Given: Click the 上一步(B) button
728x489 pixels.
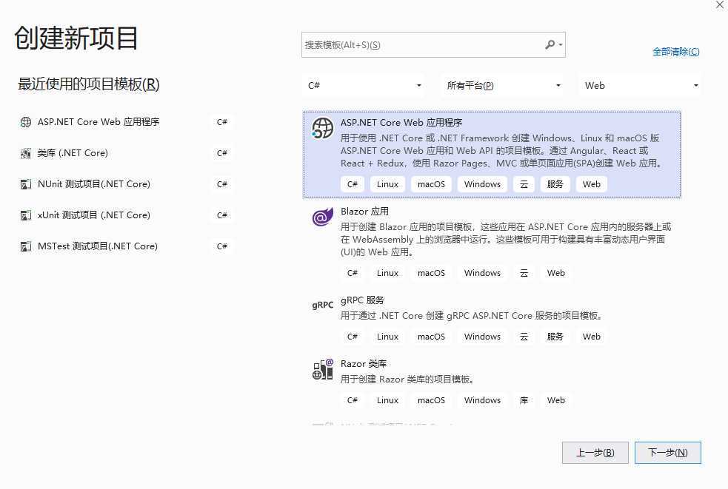Looking at the screenshot, I should [595, 452].
